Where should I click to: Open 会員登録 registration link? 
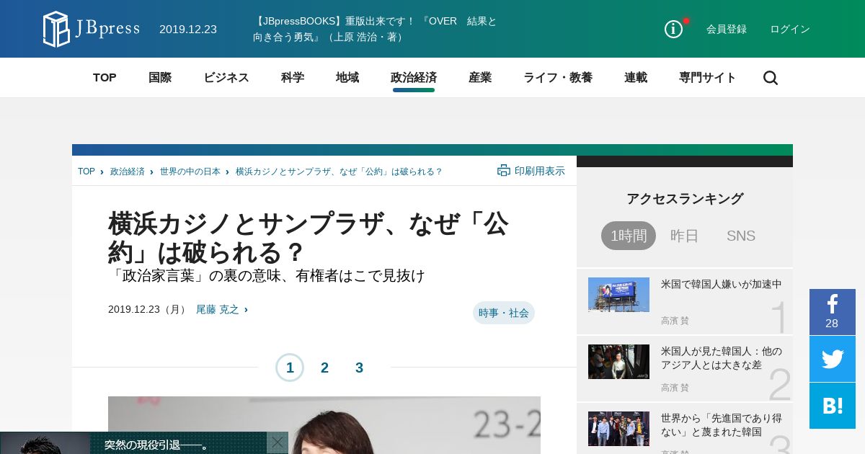pyautogui.click(x=727, y=29)
